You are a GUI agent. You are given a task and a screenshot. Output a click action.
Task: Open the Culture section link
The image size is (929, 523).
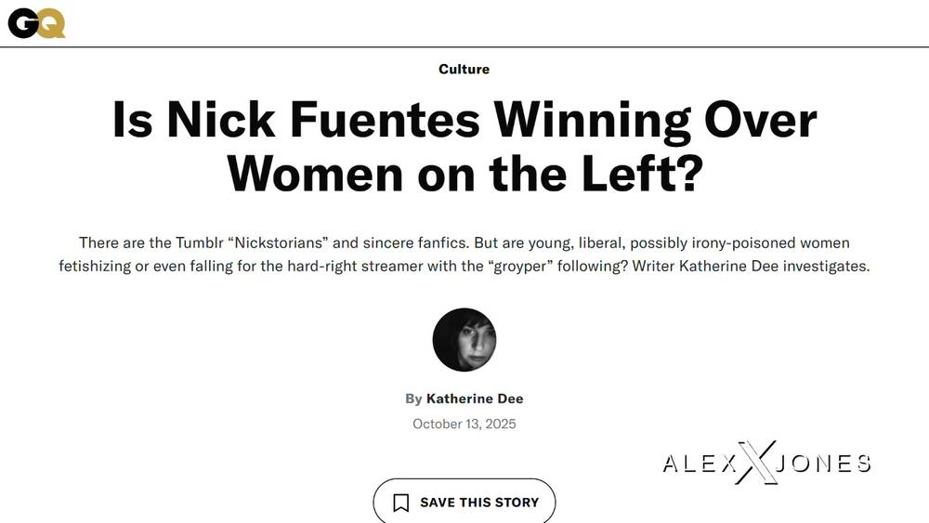point(464,69)
